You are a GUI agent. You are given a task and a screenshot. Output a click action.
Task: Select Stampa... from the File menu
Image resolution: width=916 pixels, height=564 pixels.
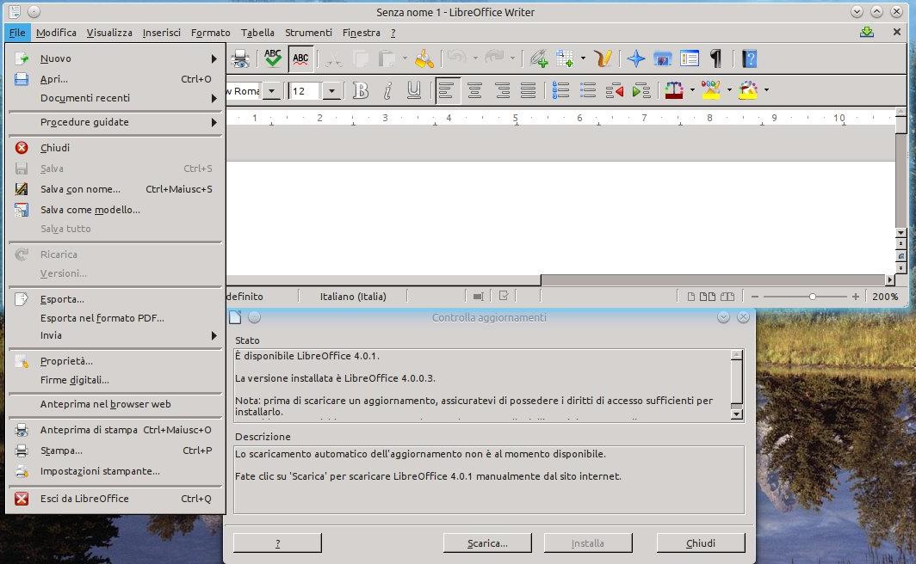click(114, 451)
